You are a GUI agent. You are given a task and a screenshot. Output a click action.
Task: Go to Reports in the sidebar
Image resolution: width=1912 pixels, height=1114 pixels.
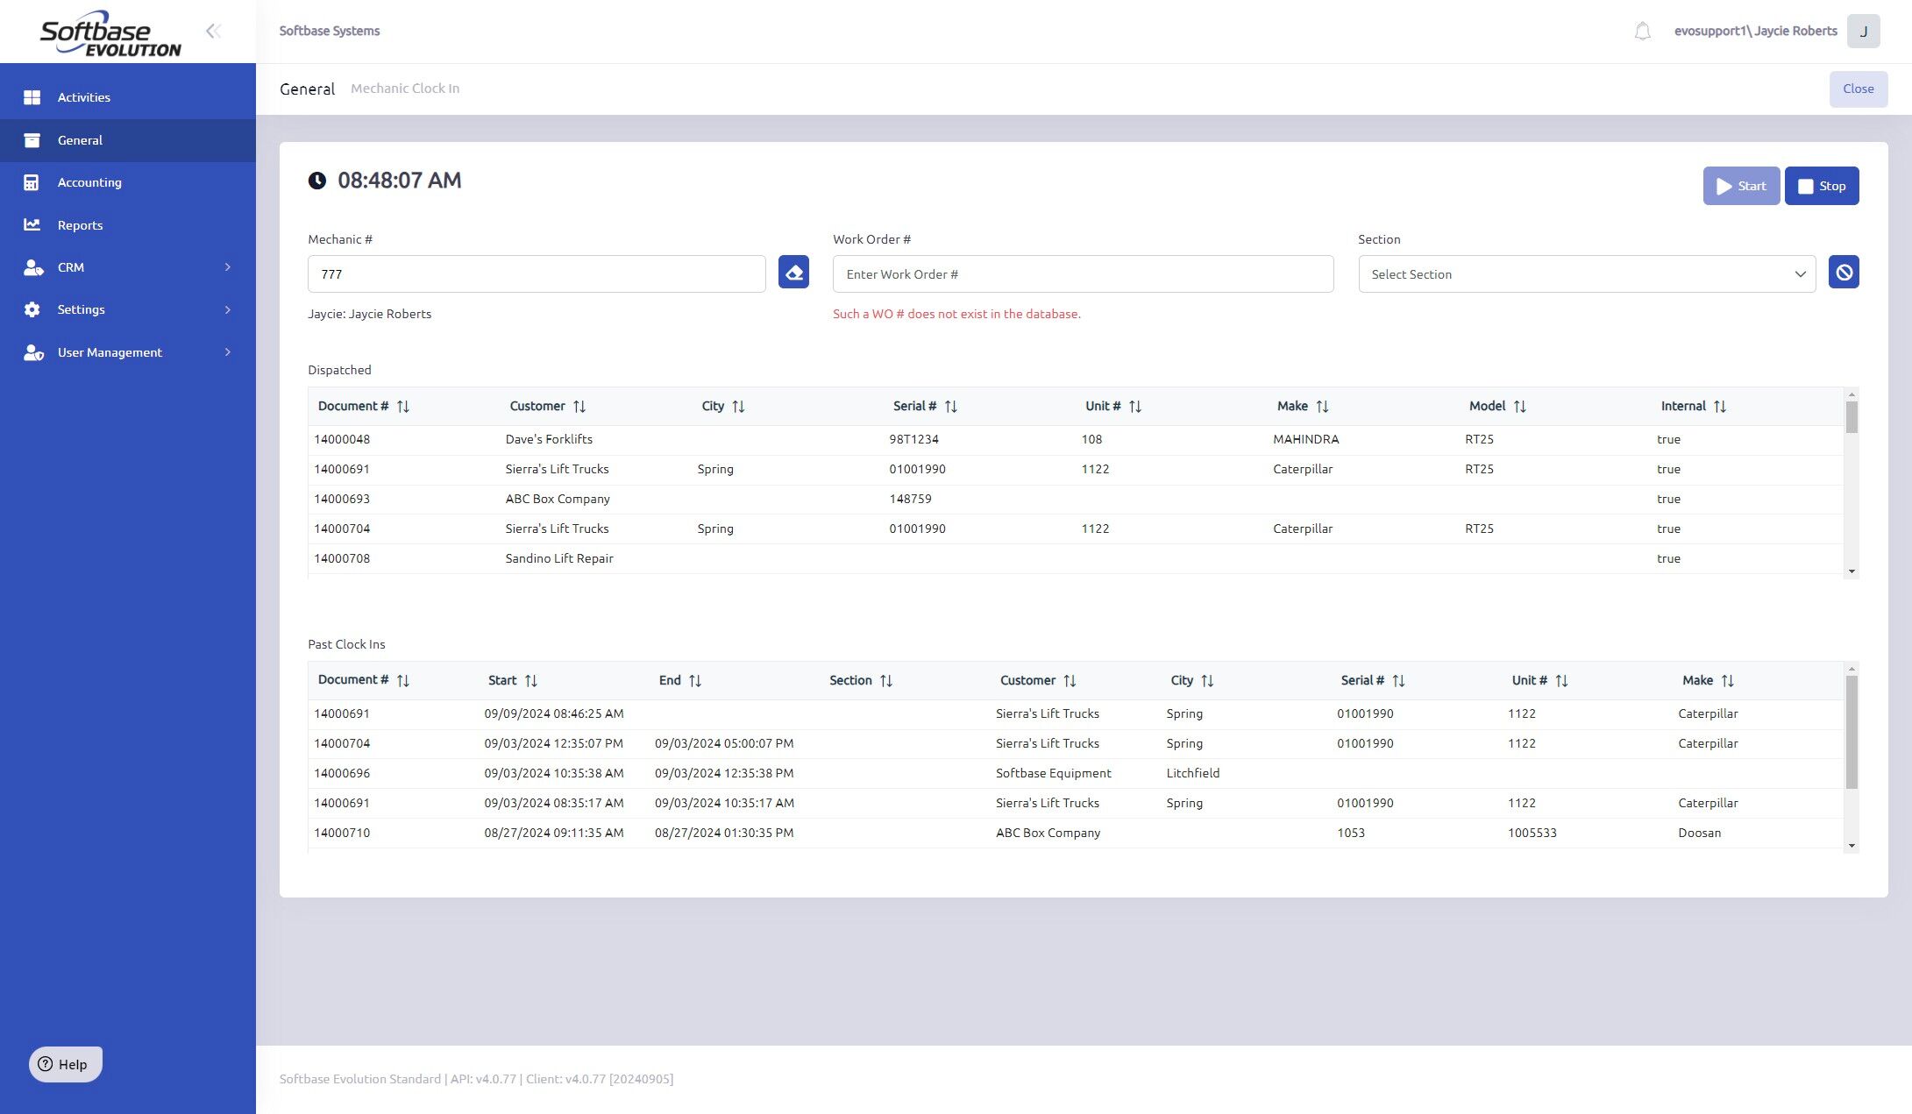coord(80,225)
